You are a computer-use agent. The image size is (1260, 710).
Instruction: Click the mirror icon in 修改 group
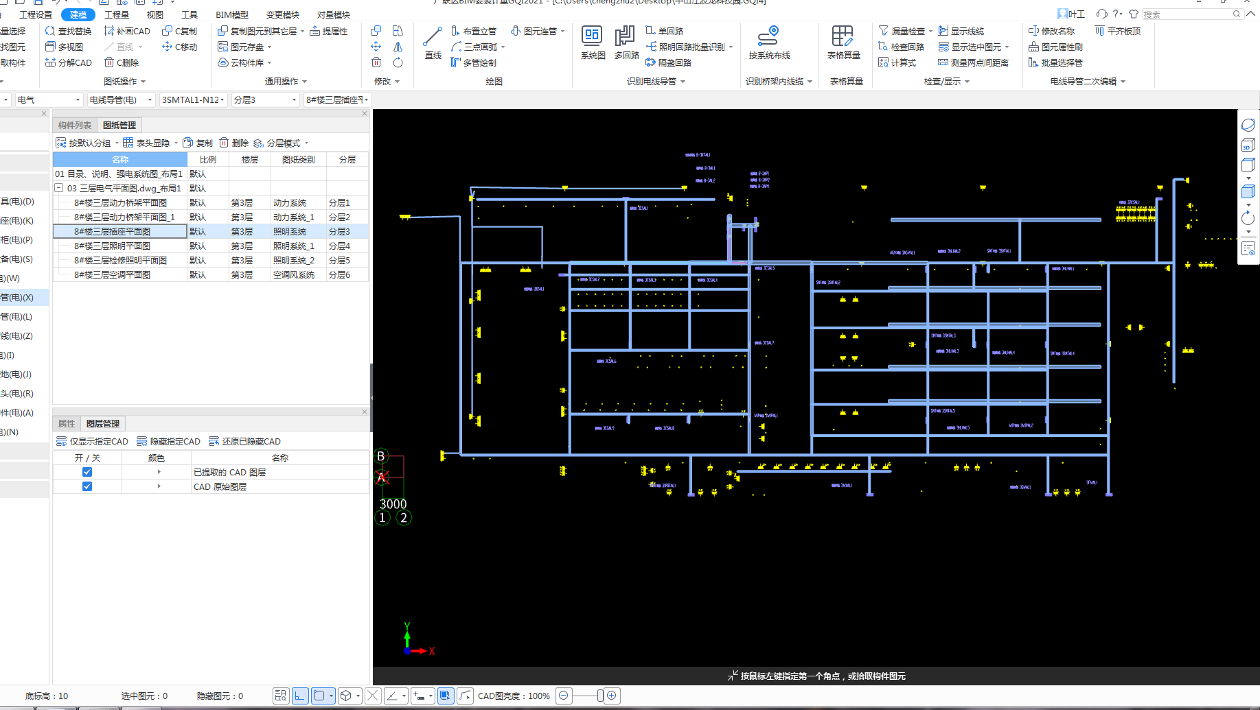[x=398, y=47]
